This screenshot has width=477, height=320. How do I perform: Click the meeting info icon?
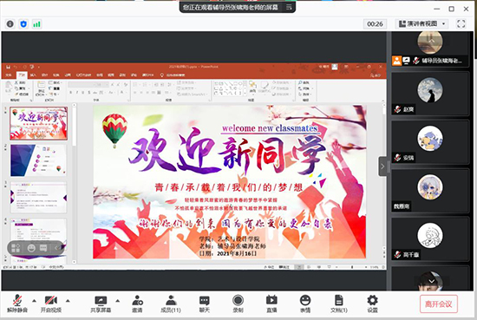(10, 23)
